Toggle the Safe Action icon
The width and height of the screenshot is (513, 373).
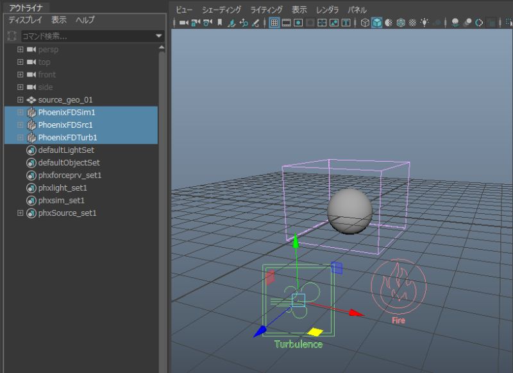334,22
